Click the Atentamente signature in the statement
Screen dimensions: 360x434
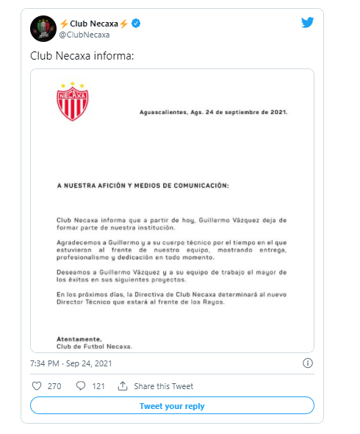coord(79,339)
